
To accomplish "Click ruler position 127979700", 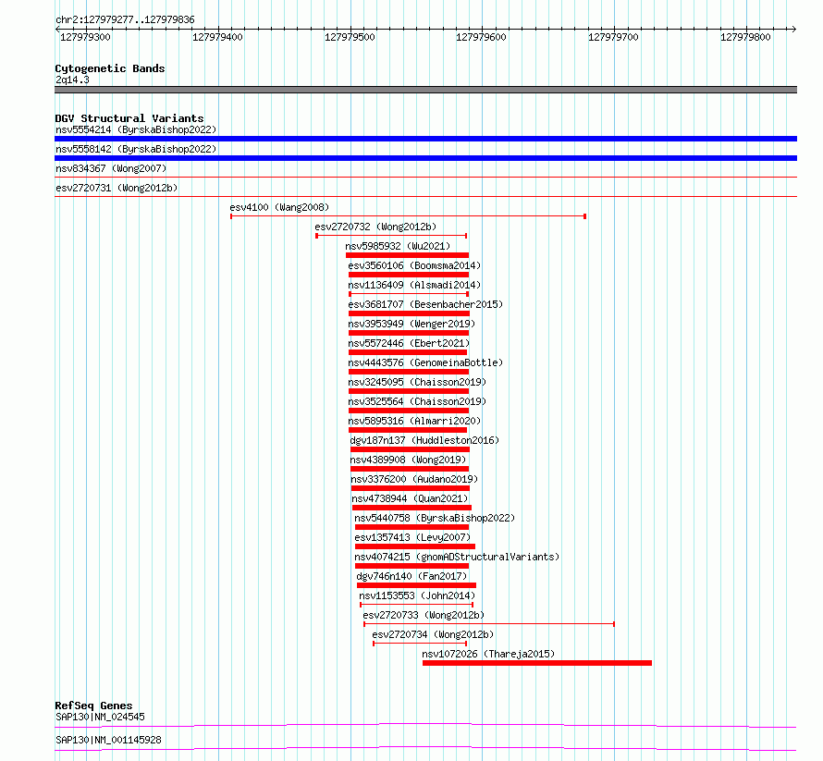I will click(x=613, y=37).
